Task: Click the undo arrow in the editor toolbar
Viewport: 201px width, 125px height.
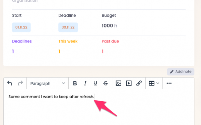Action: [10, 83]
